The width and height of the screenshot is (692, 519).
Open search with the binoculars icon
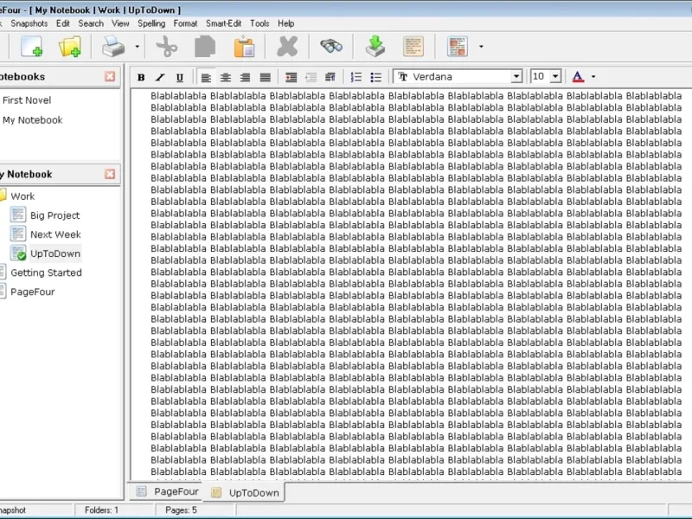click(x=331, y=47)
